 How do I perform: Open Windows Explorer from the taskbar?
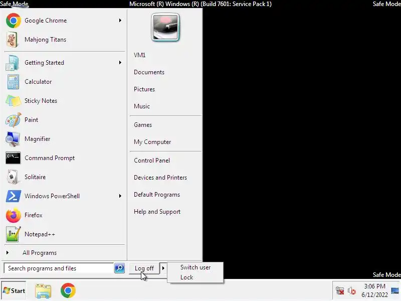click(43, 291)
